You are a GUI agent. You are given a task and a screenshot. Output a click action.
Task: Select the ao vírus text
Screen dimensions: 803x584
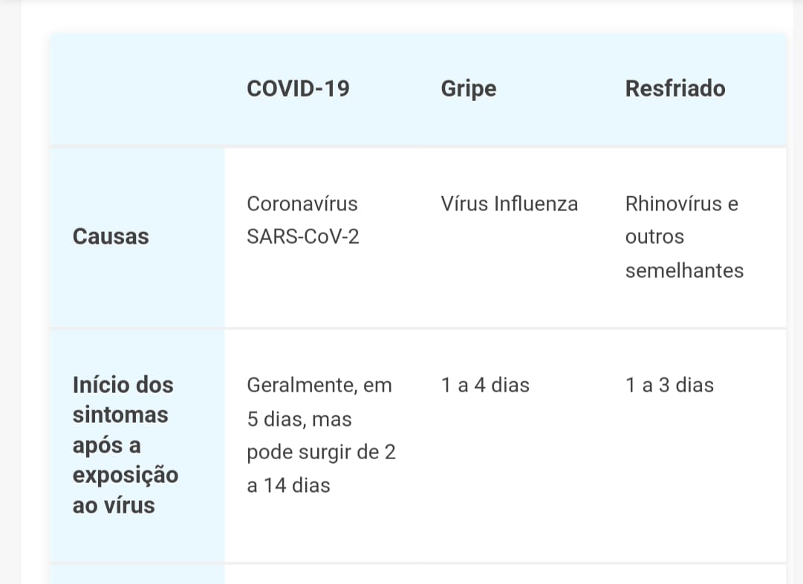(x=114, y=505)
